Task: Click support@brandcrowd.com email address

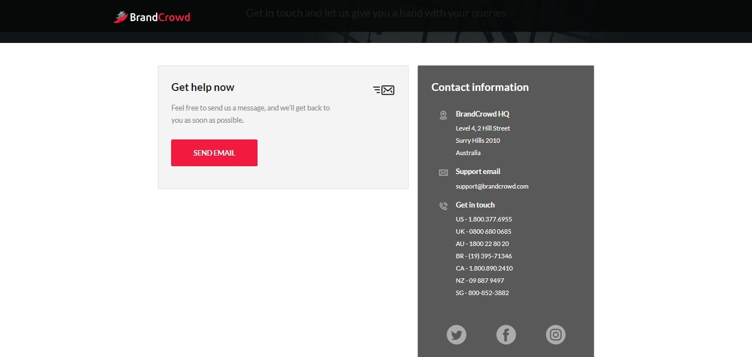Action: (x=492, y=186)
